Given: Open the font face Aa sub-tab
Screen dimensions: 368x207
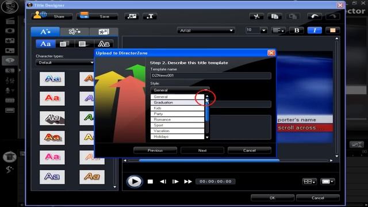Looking at the screenshot, I should coord(103,44).
